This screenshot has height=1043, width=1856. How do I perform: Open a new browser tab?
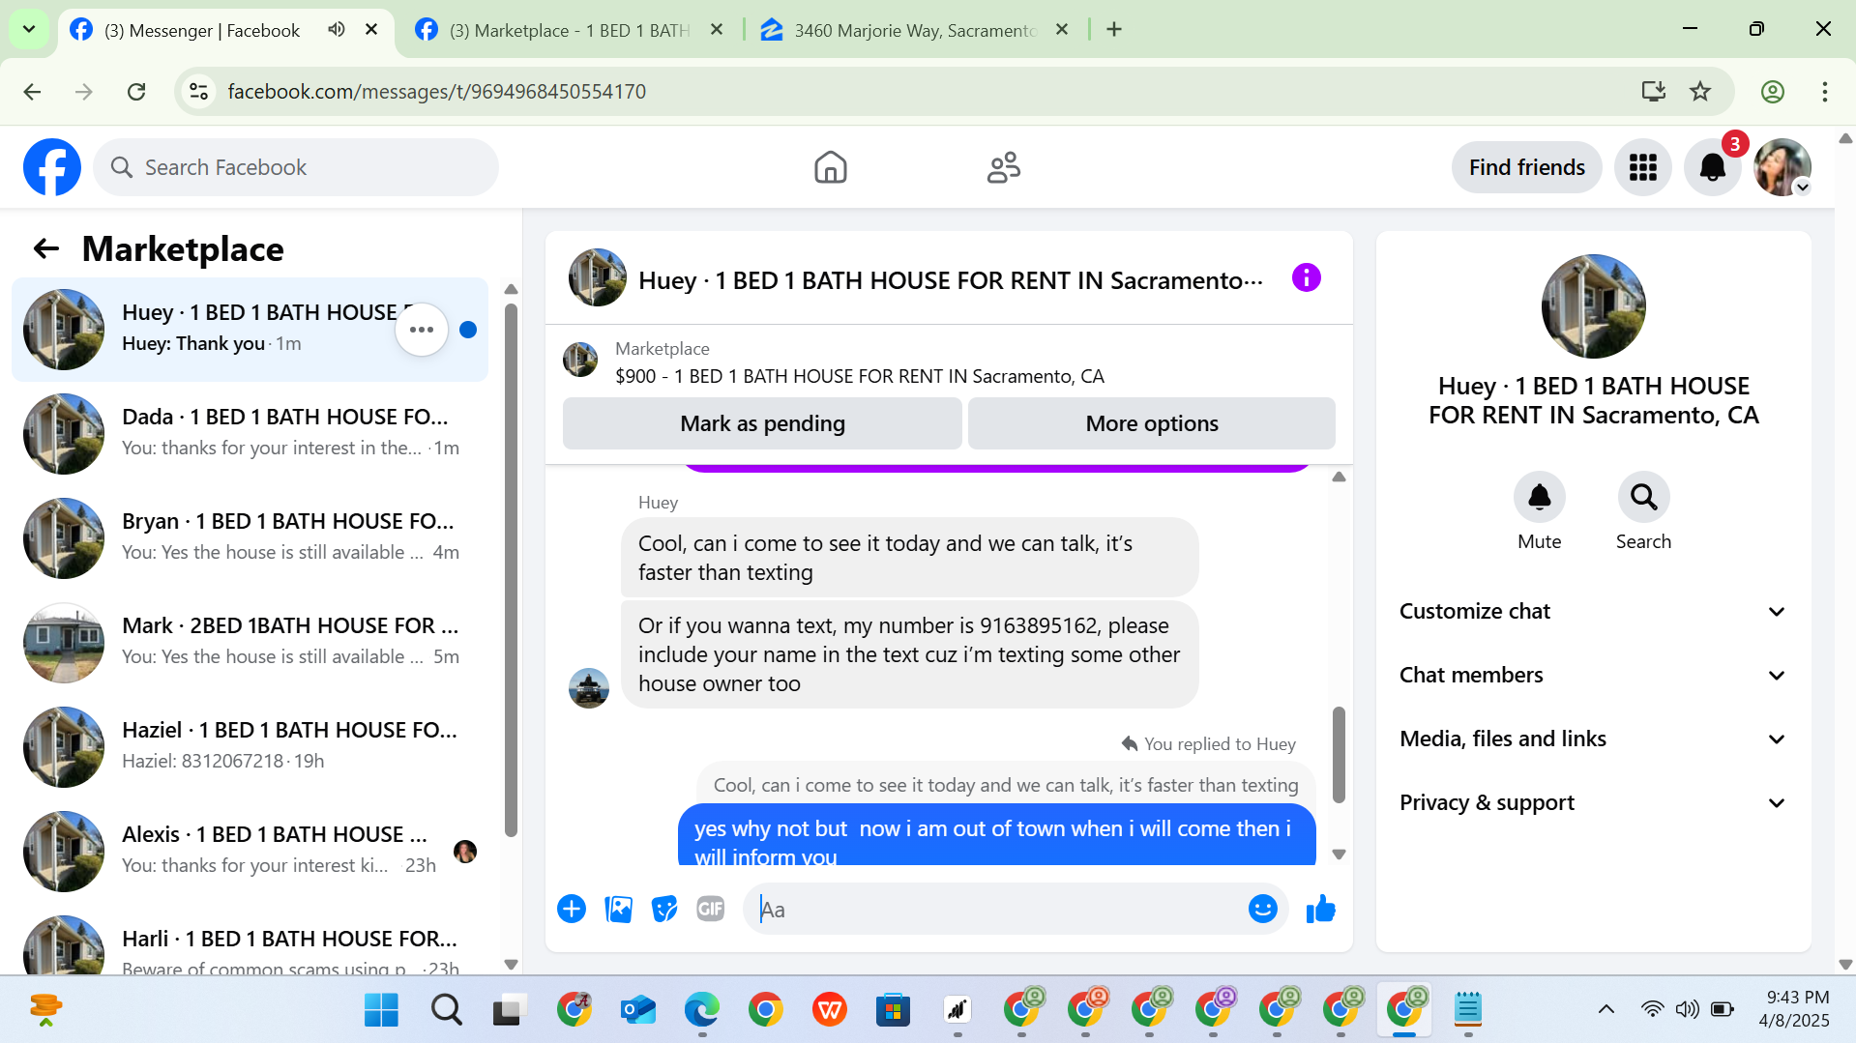pyautogui.click(x=1114, y=29)
